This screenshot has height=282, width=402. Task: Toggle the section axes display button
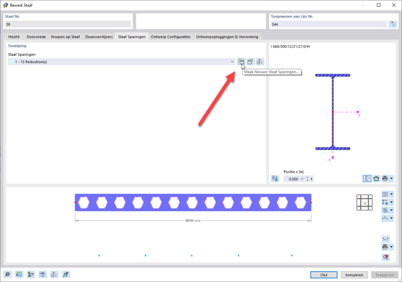[x=367, y=178]
